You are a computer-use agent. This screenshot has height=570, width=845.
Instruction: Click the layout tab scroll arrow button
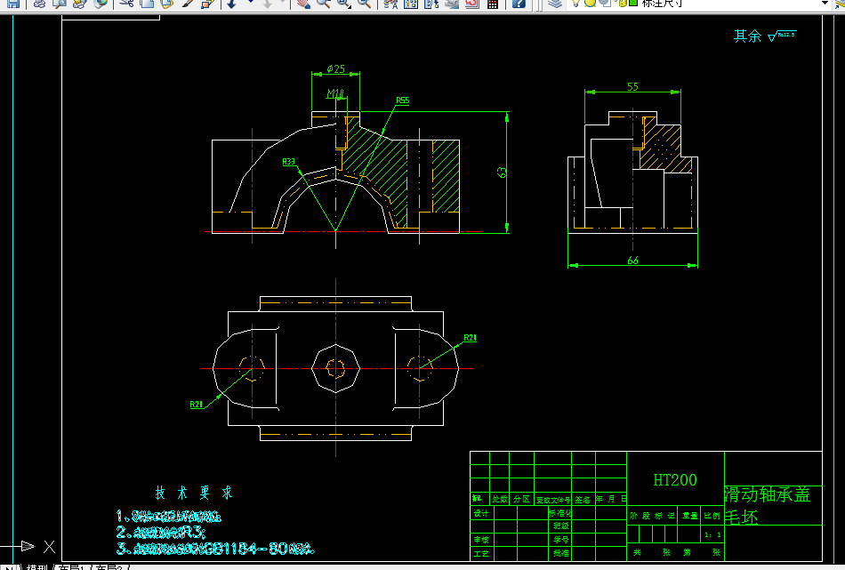pyautogui.click(x=10, y=567)
